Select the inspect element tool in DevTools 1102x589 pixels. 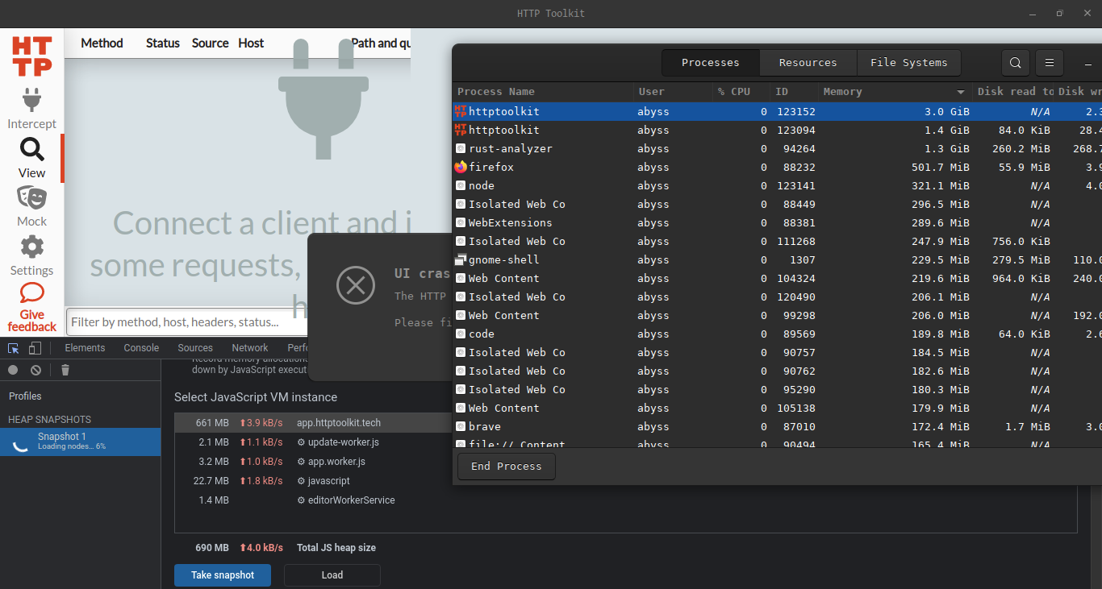click(x=11, y=347)
